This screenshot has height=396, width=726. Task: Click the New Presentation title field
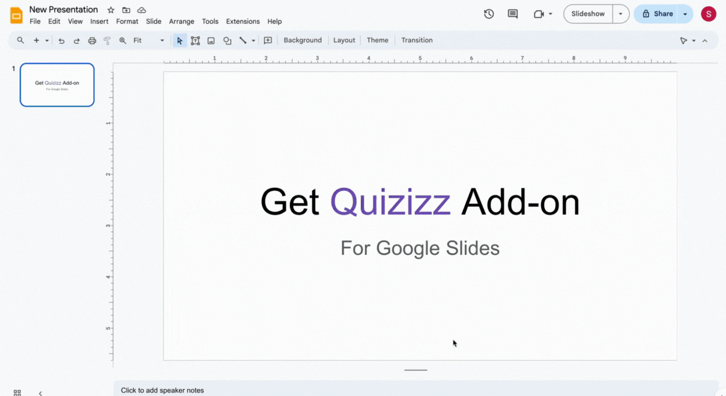64,10
